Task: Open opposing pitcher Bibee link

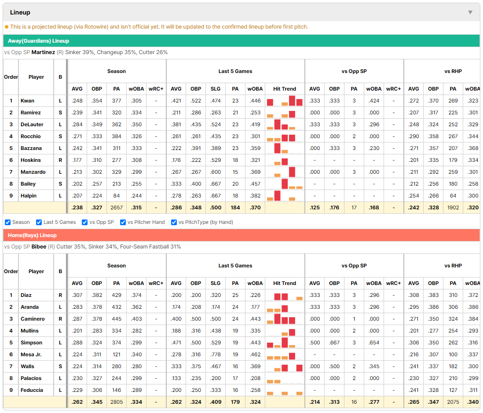Action: pos(39,247)
